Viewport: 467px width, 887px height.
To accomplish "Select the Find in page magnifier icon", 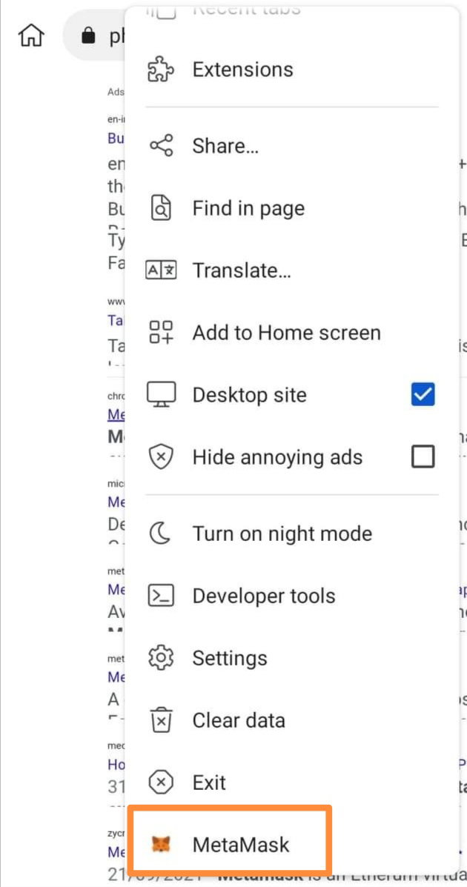I will pyautogui.click(x=162, y=208).
